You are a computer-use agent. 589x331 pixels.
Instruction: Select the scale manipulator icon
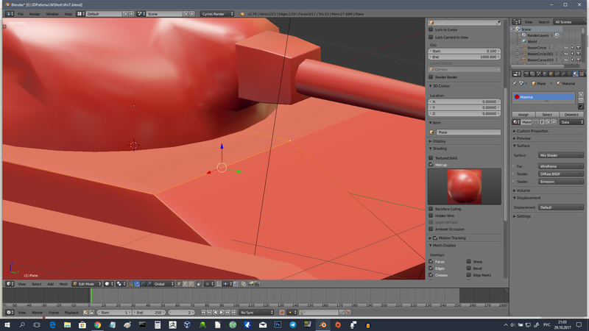[149, 284]
